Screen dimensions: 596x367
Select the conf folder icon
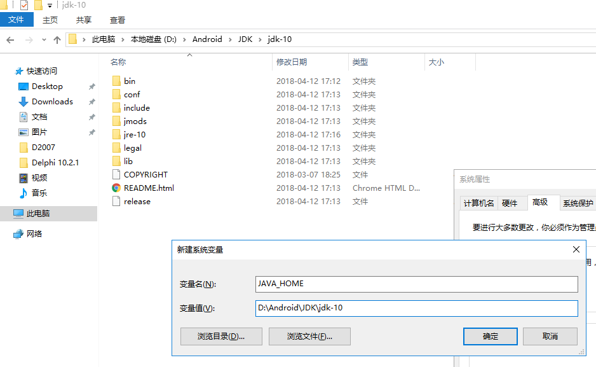(x=116, y=94)
